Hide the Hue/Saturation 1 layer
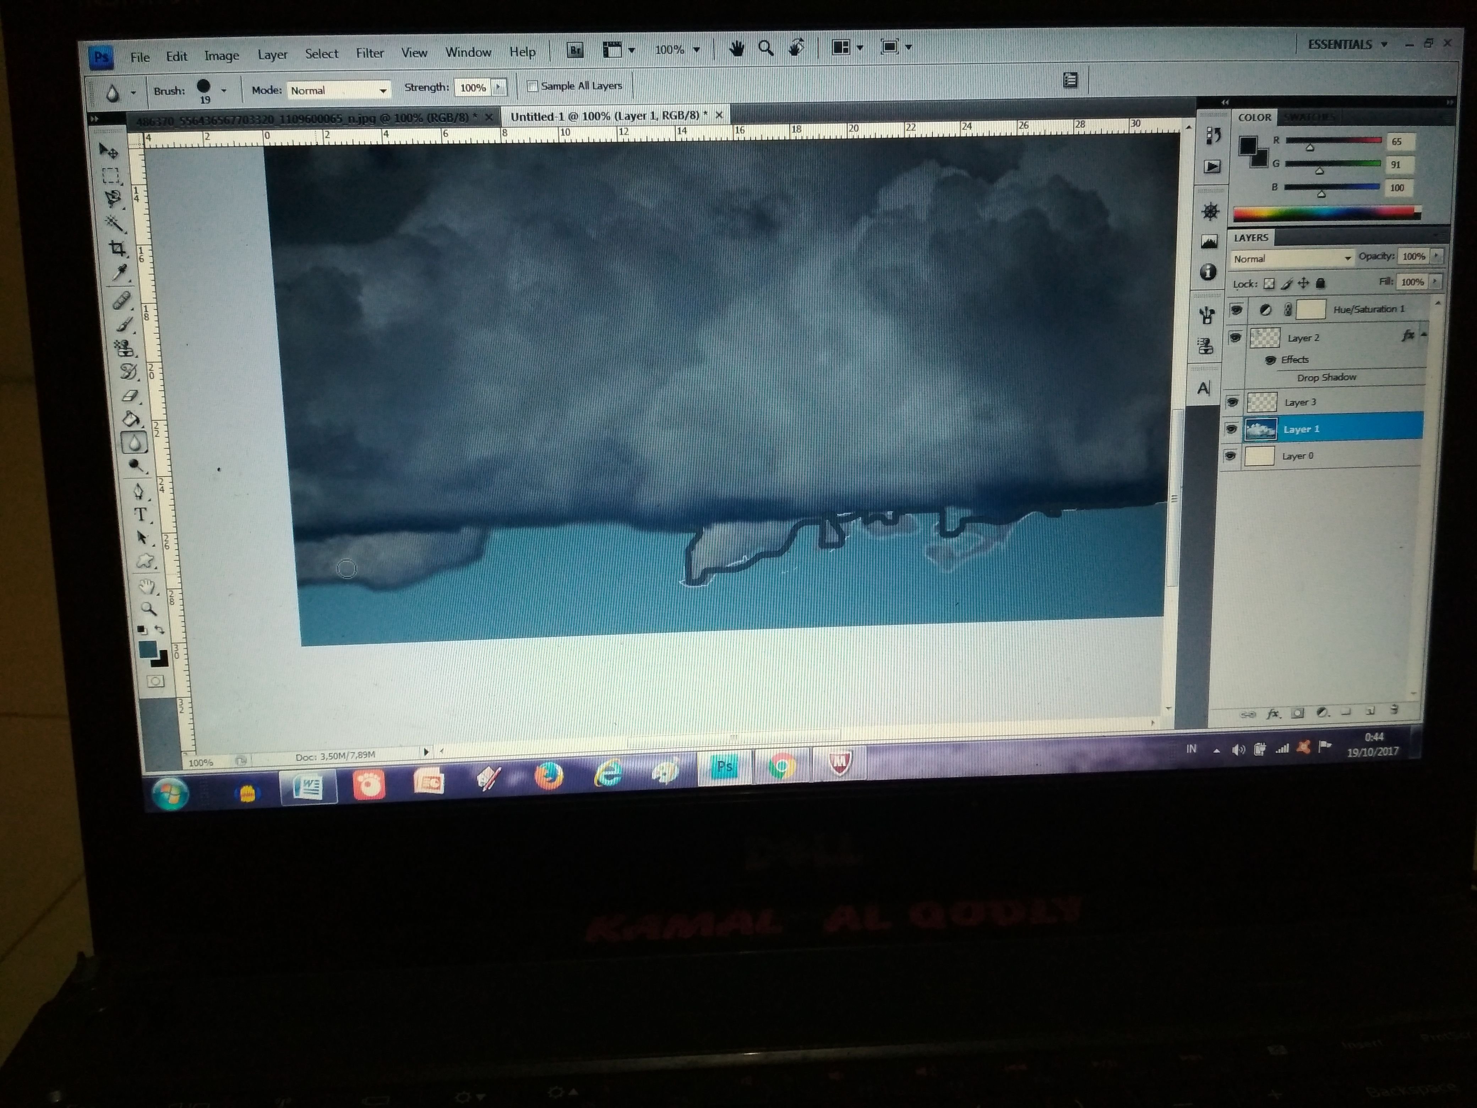Image resolution: width=1477 pixels, height=1108 pixels. pyautogui.click(x=1237, y=309)
